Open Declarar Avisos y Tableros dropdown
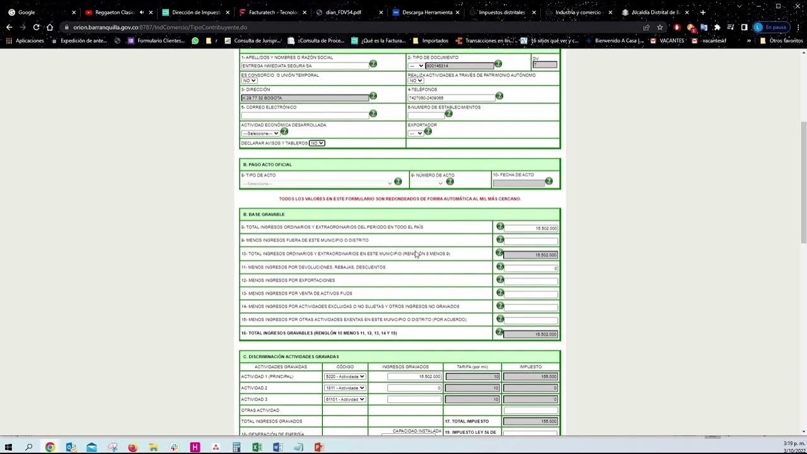This screenshot has height=454, width=807. tap(317, 143)
